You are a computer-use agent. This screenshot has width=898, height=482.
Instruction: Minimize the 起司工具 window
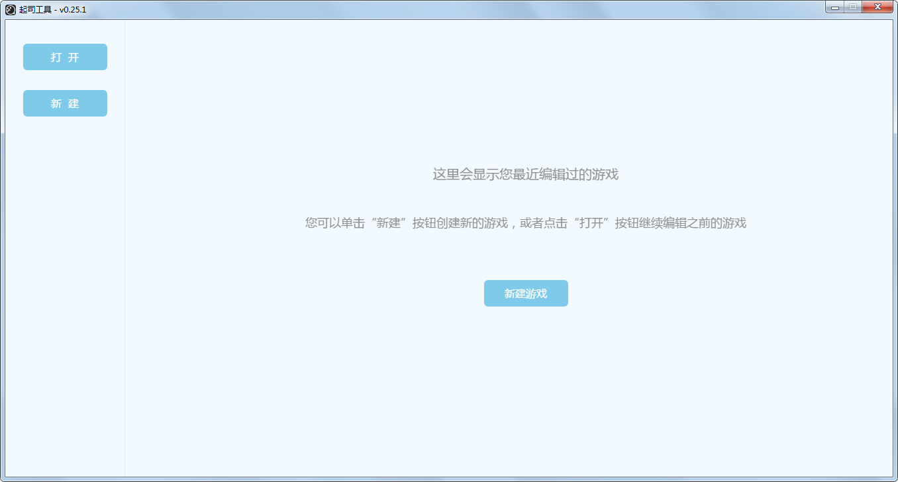click(x=834, y=7)
